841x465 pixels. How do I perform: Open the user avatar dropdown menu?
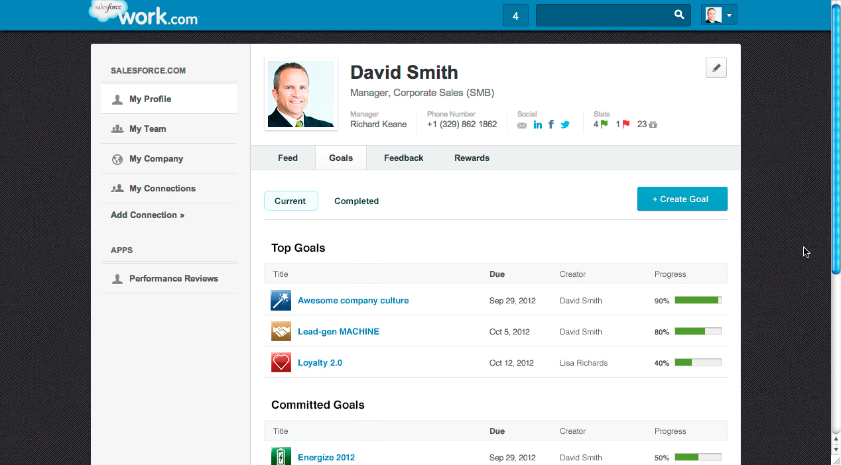click(719, 15)
